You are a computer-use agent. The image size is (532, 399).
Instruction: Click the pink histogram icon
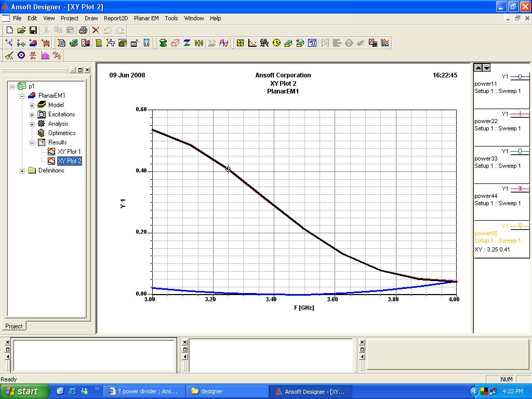(x=45, y=56)
